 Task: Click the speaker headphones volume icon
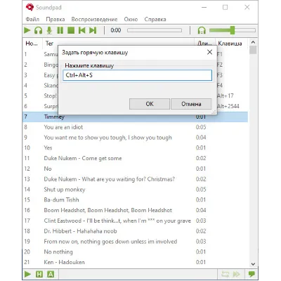(202, 30)
